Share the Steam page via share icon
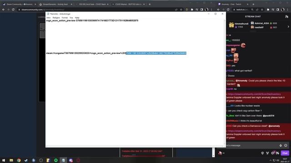Viewport: 291px width, 163px height. tap(176, 10)
